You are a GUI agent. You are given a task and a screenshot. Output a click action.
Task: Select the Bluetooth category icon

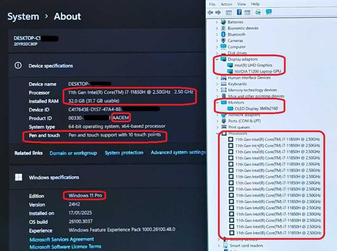223,34
